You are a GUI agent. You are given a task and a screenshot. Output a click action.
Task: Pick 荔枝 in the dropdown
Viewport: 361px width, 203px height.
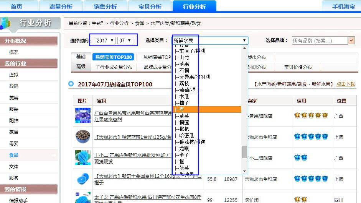pyautogui.click(x=207, y=83)
